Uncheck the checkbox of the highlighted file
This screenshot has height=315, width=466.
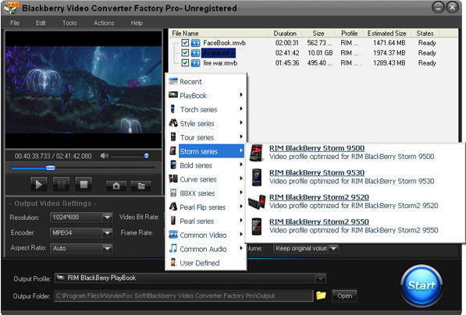(x=185, y=53)
